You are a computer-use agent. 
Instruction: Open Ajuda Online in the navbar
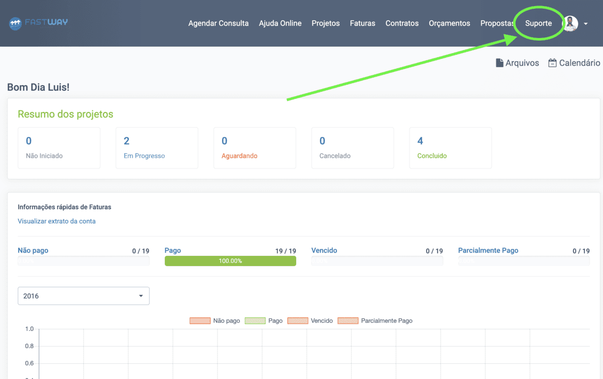[x=280, y=23]
